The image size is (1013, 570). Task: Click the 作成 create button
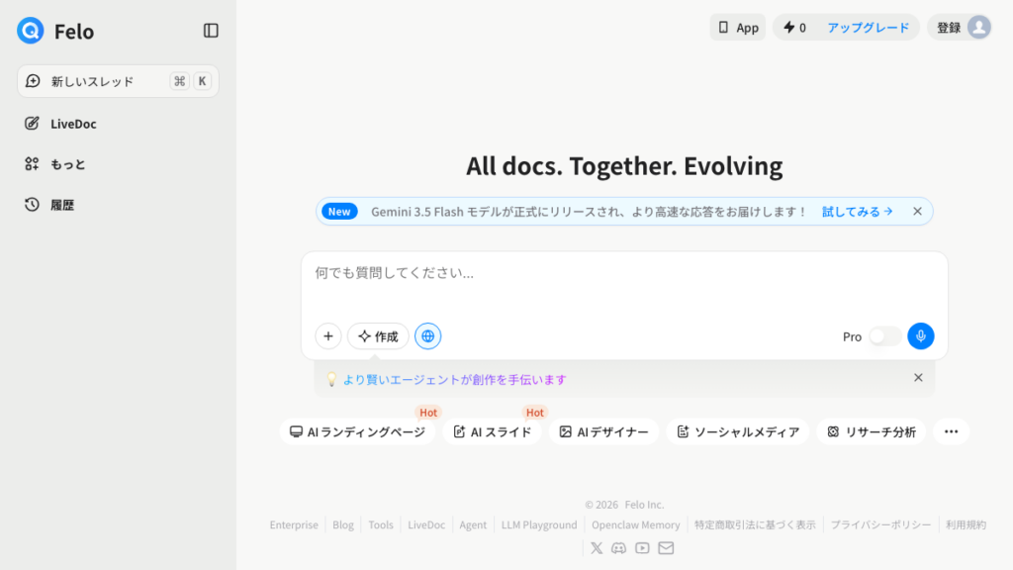(x=378, y=336)
